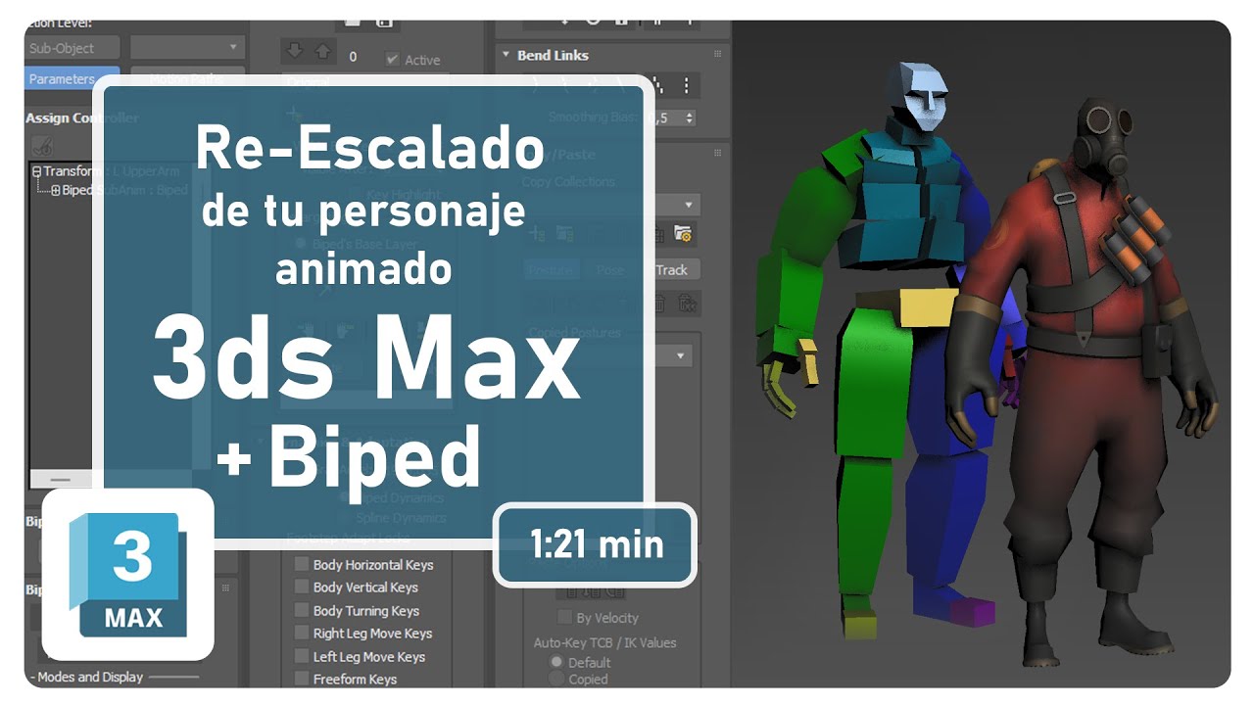Check Left Leg Move Keys

tap(302, 657)
